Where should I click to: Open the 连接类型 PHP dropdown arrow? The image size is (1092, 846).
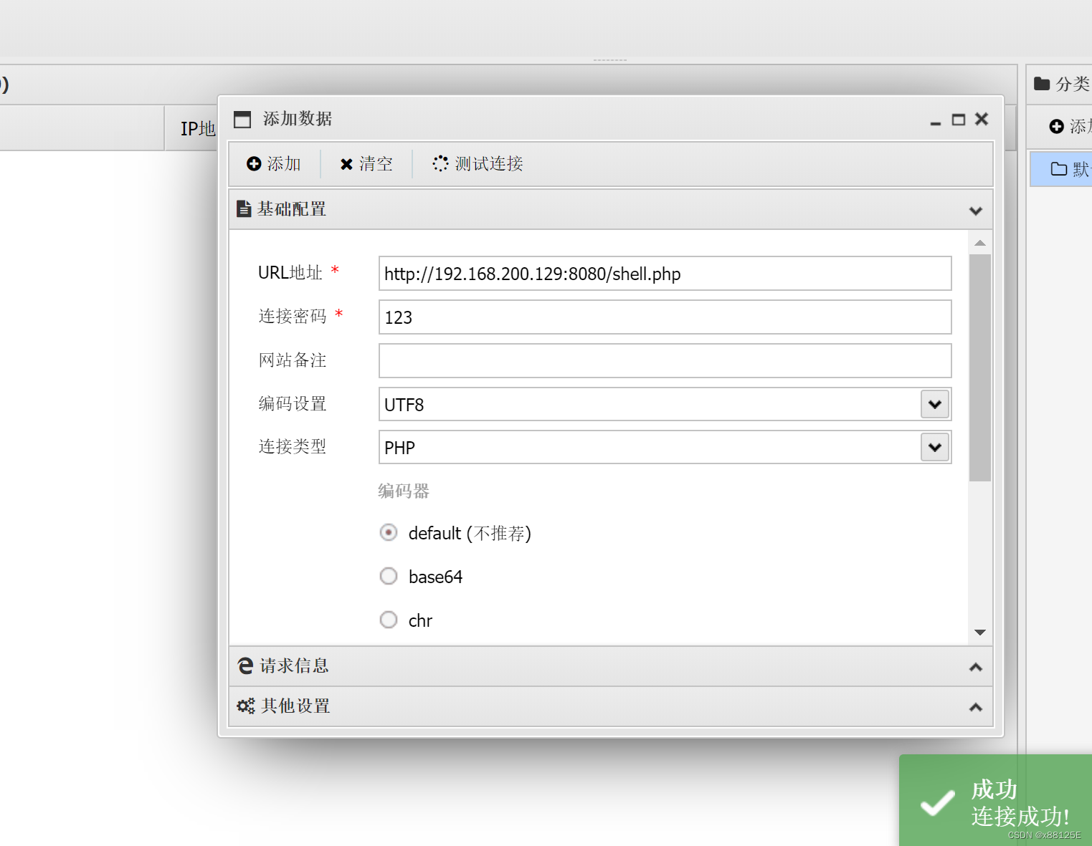pyautogui.click(x=935, y=448)
